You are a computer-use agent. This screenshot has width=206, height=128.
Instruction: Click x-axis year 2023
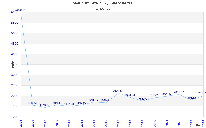pos(191,123)
